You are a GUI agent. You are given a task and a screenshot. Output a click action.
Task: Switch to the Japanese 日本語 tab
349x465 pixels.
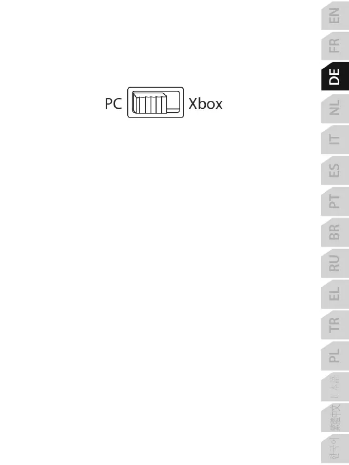[335, 387]
